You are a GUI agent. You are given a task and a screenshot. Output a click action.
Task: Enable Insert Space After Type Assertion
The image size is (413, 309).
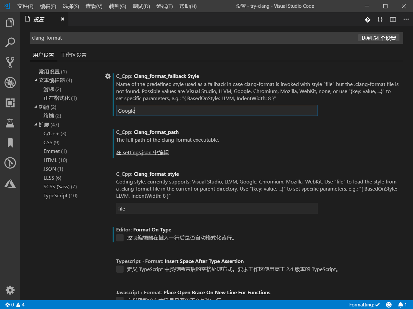coord(119,269)
